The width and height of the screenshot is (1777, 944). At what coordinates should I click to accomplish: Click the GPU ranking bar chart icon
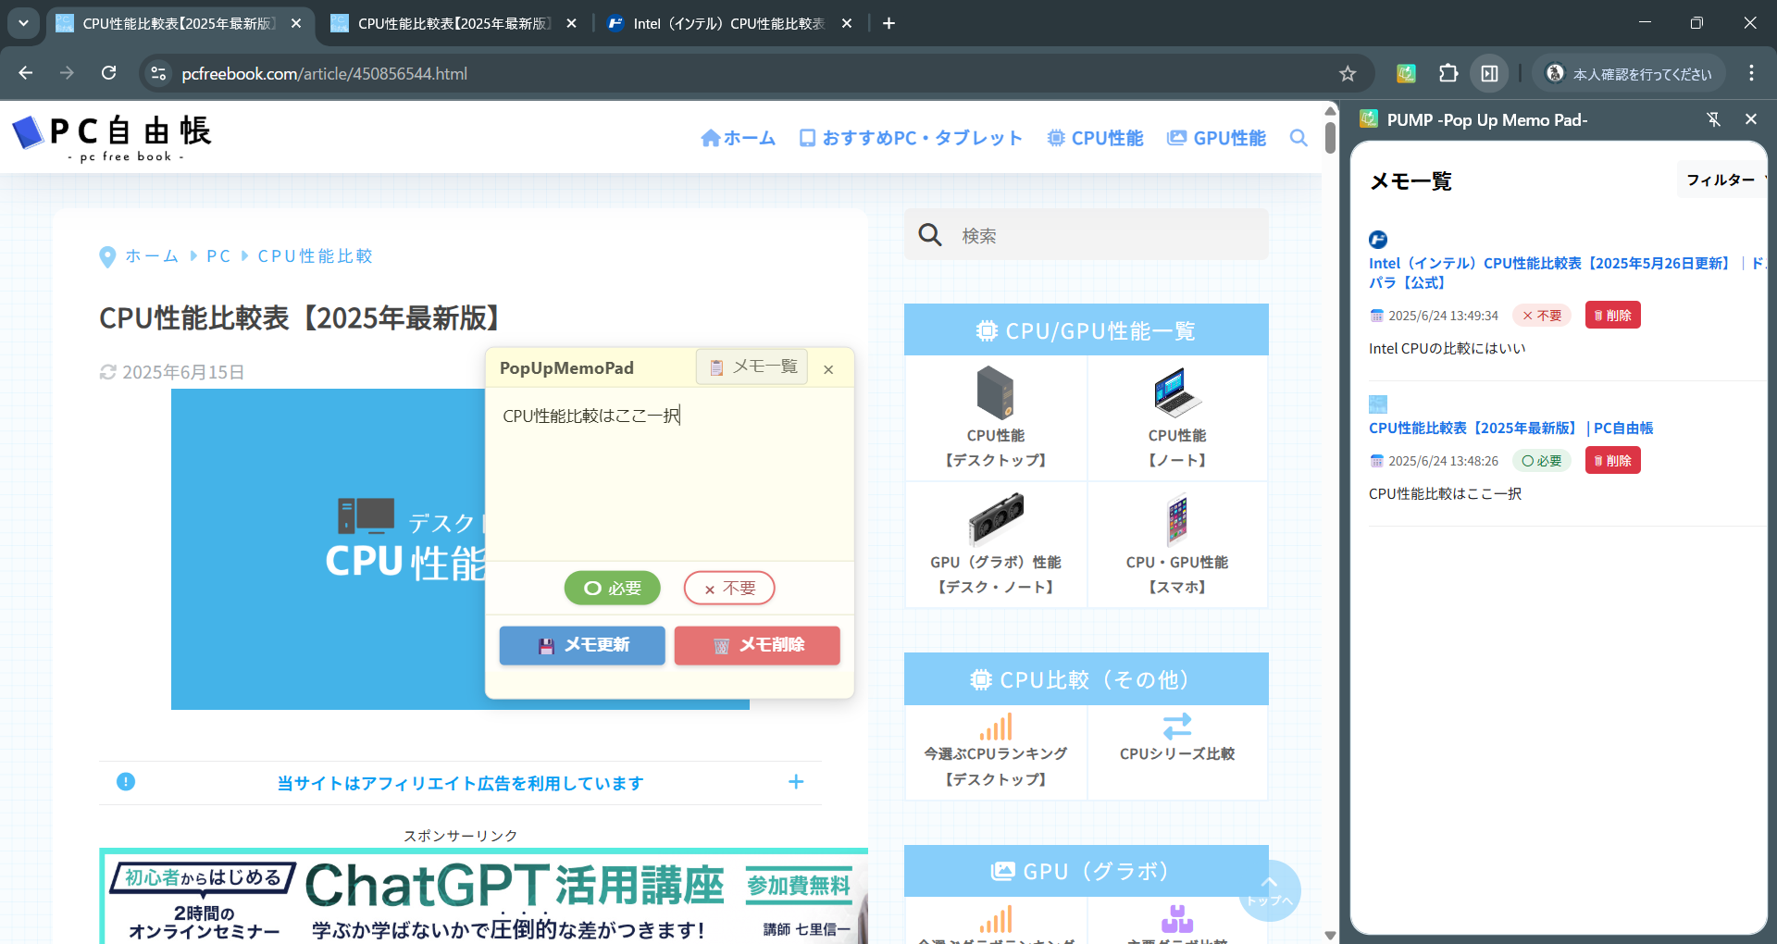996,919
